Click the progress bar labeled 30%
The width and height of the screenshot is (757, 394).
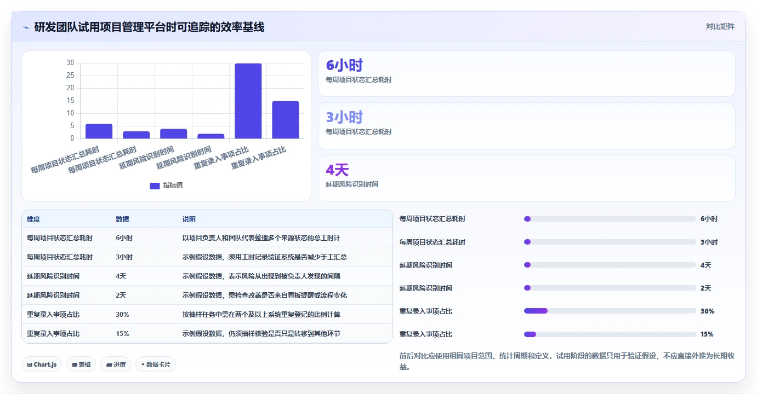click(x=610, y=311)
